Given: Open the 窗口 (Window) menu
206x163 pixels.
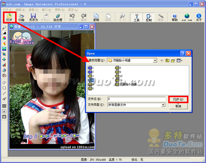Looking at the screenshot, I should click(x=46, y=10).
